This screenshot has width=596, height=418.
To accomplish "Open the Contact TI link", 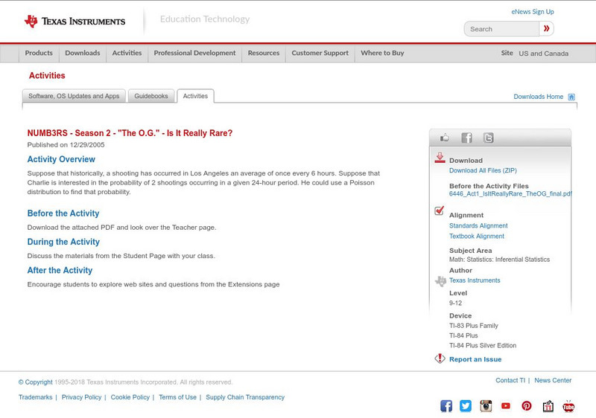I will coord(510,381).
